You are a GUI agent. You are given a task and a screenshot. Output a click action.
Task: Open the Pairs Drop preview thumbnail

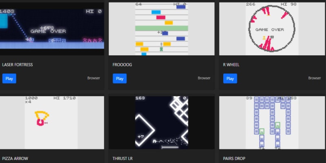(x=272, y=122)
